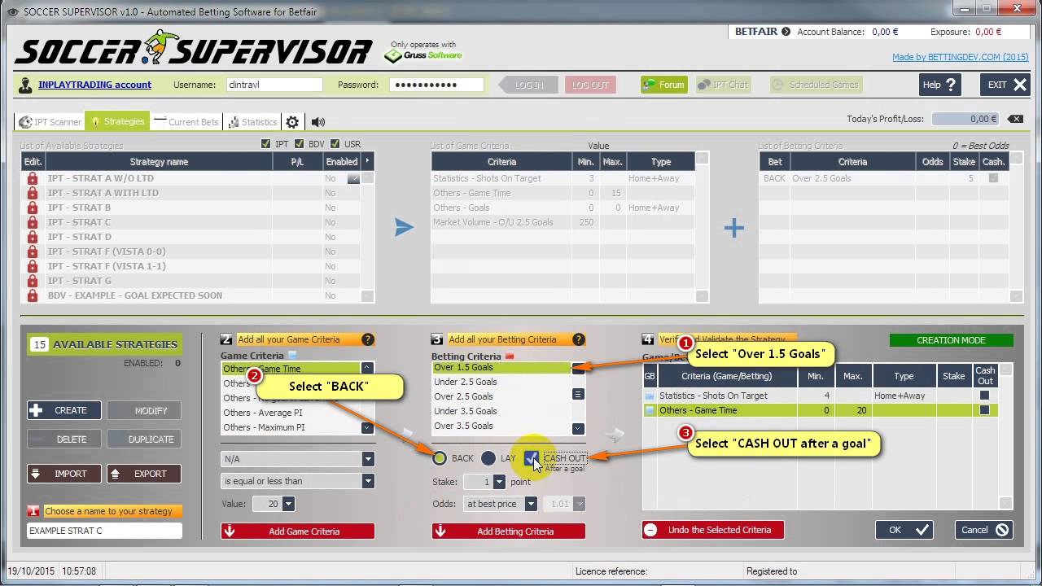The image size is (1042, 586).
Task: Click the IMPORT button
Action: [x=63, y=473]
